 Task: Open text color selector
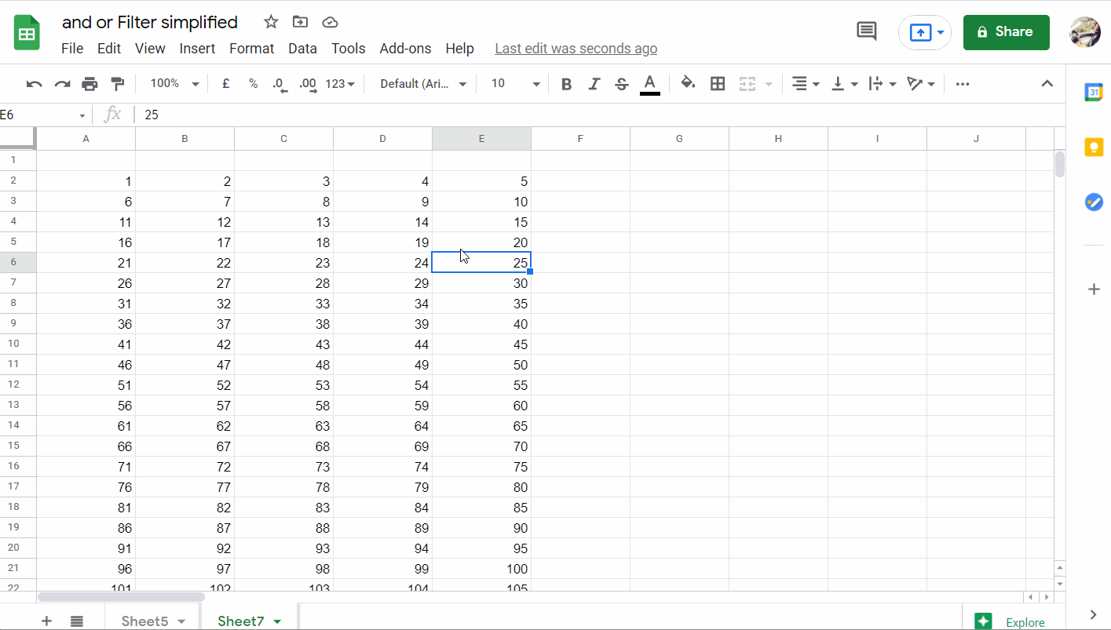coord(649,83)
